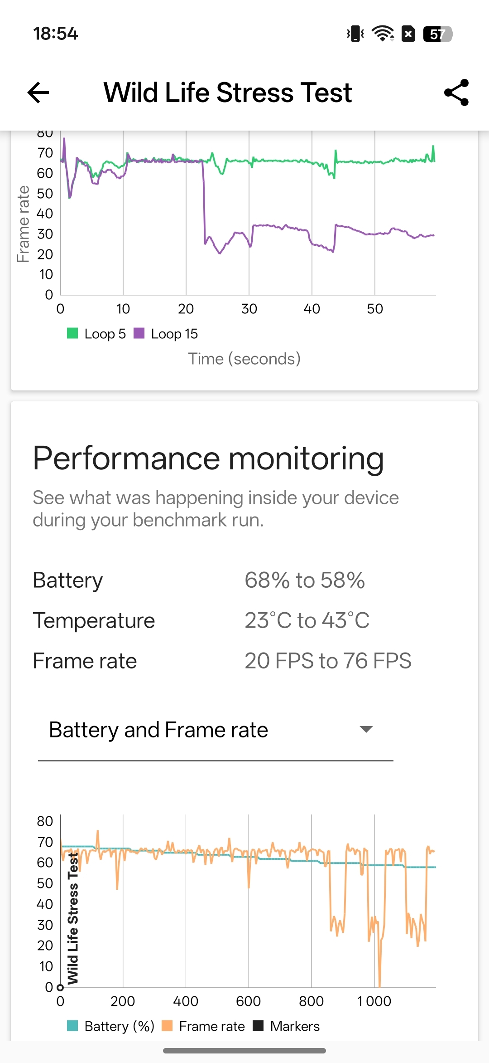Image resolution: width=489 pixels, height=1063 pixels.
Task: Tap the Wild Life Stress Test title
Action: pyautogui.click(x=228, y=93)
